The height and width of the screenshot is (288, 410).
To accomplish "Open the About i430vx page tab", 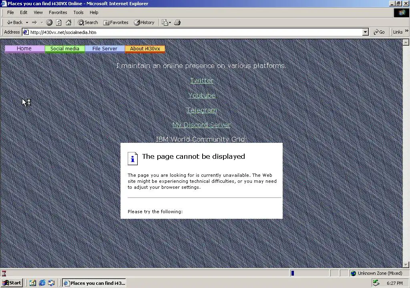I will click(145, 49).
